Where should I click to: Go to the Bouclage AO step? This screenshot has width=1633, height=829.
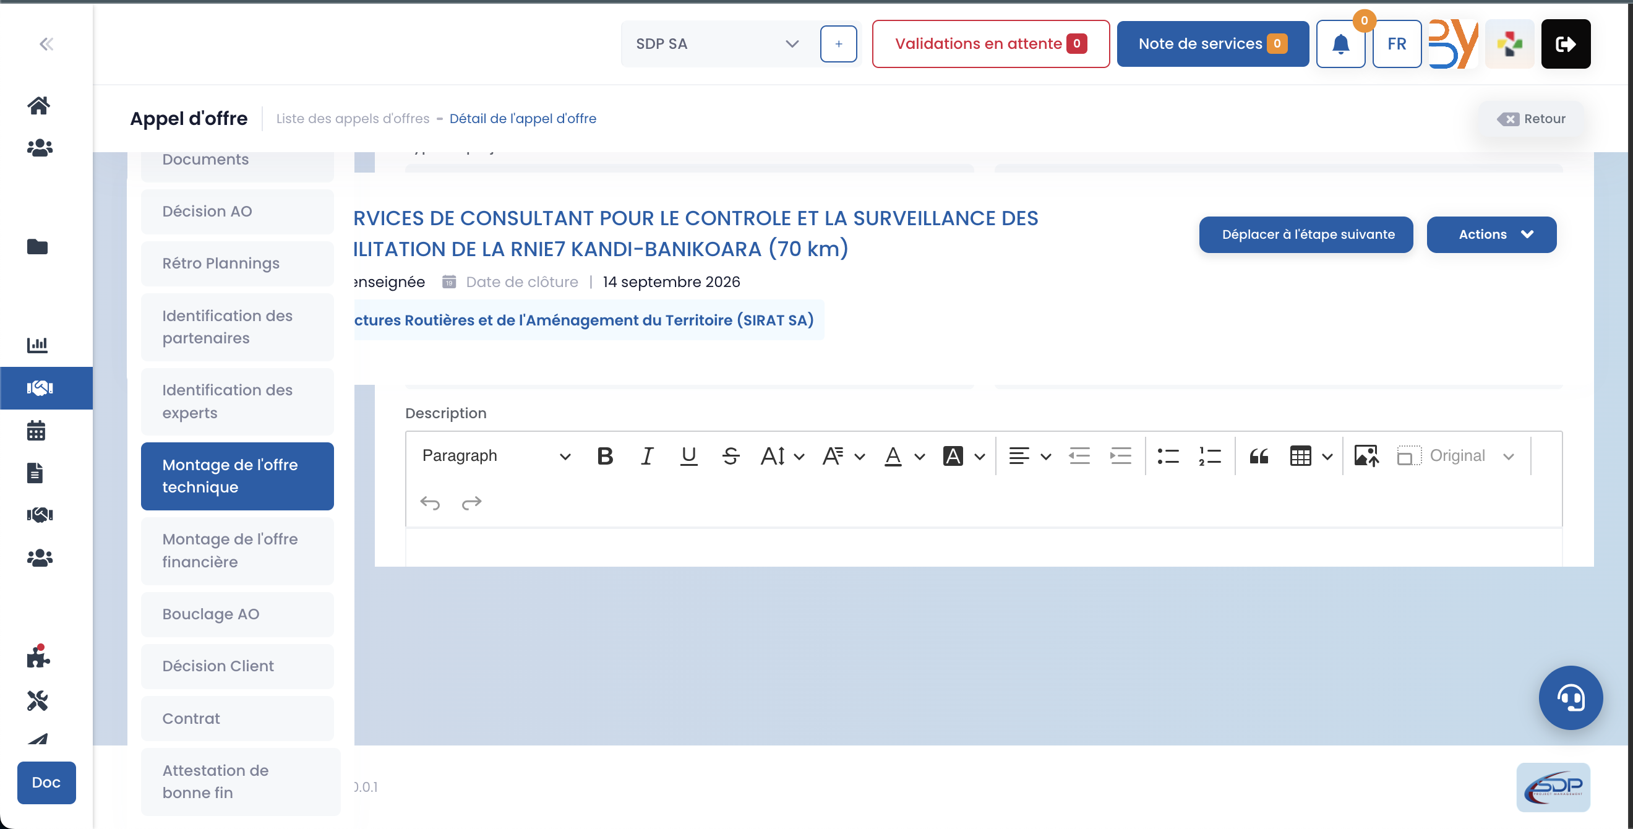click(237, 614)
